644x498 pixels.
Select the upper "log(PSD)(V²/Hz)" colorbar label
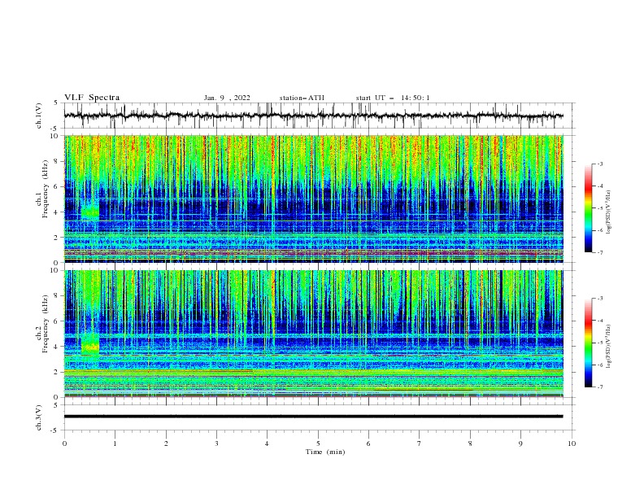(x=608, y=212)
